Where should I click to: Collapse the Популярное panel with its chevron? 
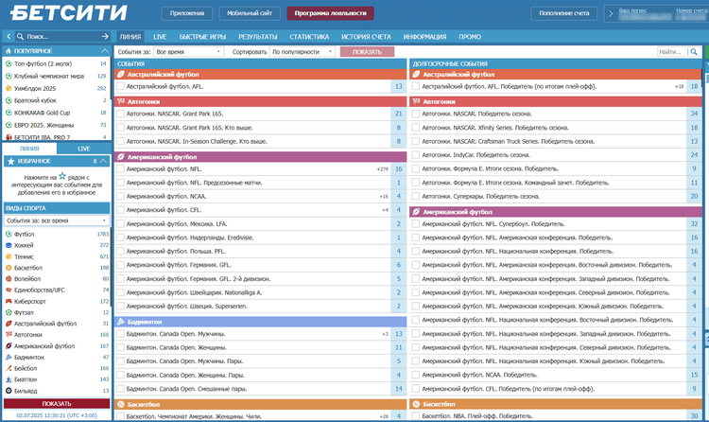point(105,50)
